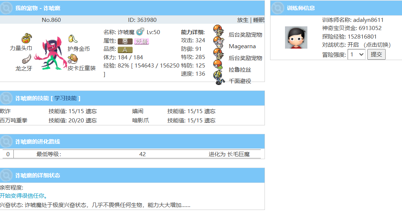Click the 力量头巾 headband item icon
This screenshot has width=402, height=217.
coord(25,38)
